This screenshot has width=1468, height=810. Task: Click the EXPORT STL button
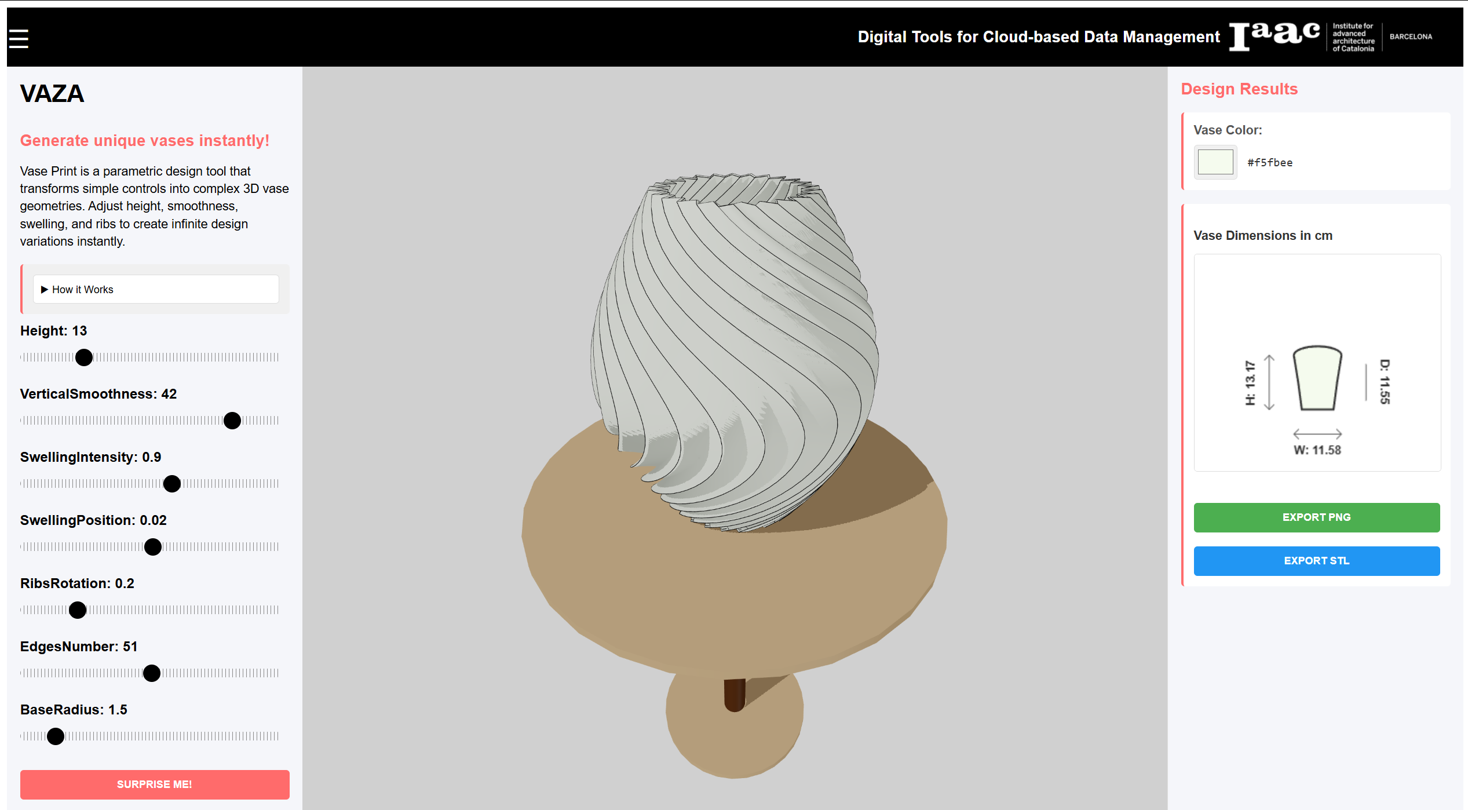click(1316, 561)
